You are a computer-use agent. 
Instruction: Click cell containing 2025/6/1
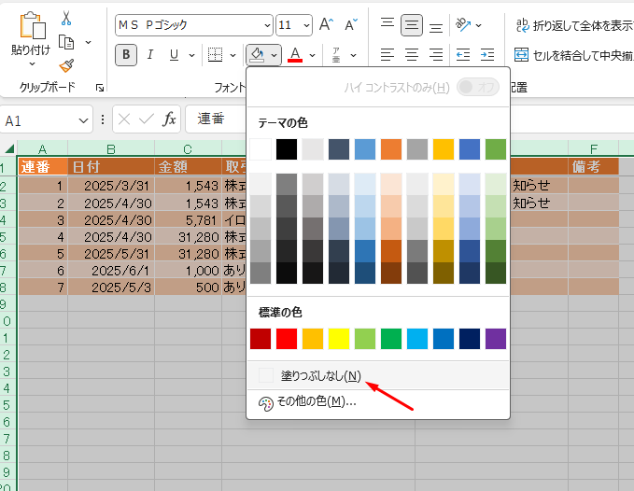click(x=111, y=271)
